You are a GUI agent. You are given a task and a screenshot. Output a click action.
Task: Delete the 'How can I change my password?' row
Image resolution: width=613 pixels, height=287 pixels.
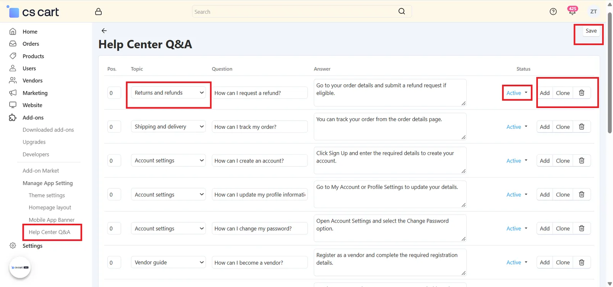[582, 228]
